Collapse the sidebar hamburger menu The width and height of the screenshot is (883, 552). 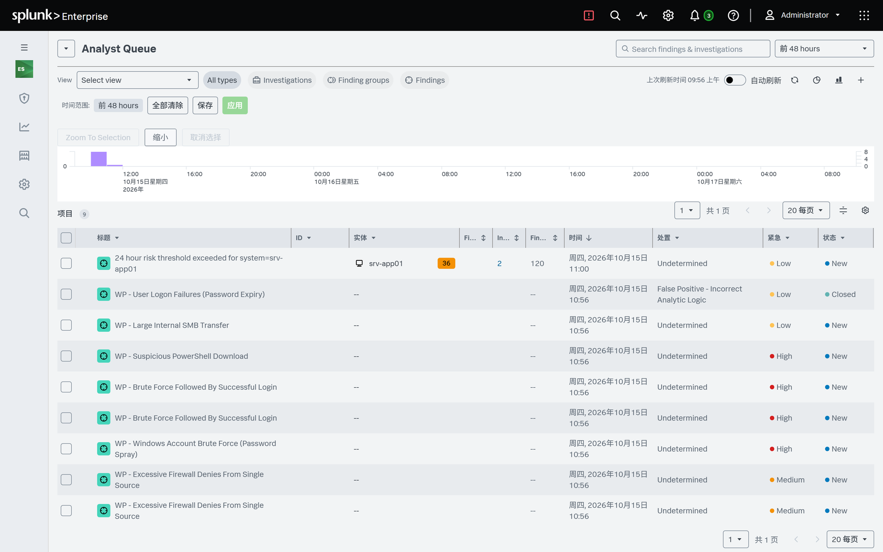click(24, 47)
